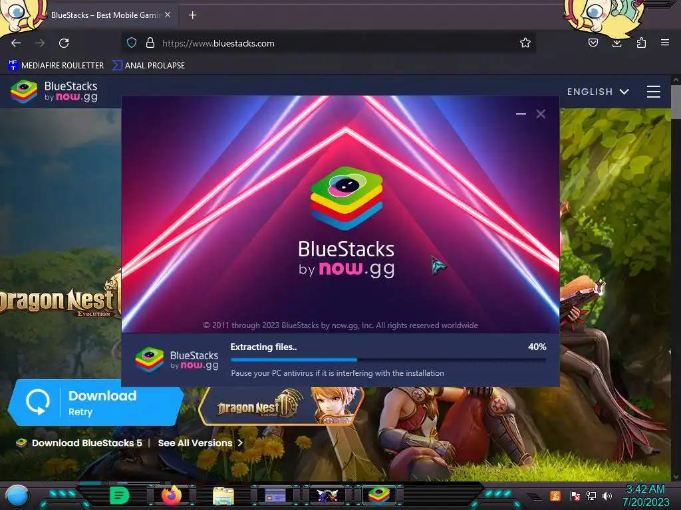Show the Firefox downloads panel
Screen dimensions: 681x510
coord(616,42)
